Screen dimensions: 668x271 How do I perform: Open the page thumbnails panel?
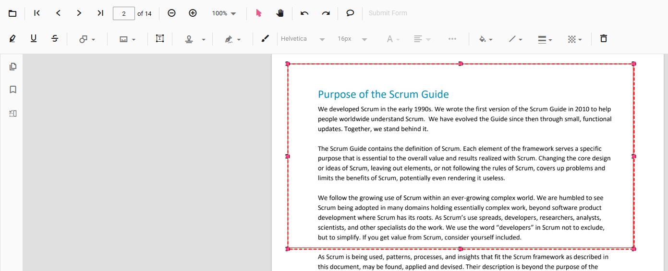coord(13,67)
